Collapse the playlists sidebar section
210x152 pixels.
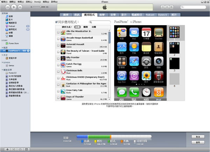click(x=2, y=70)
